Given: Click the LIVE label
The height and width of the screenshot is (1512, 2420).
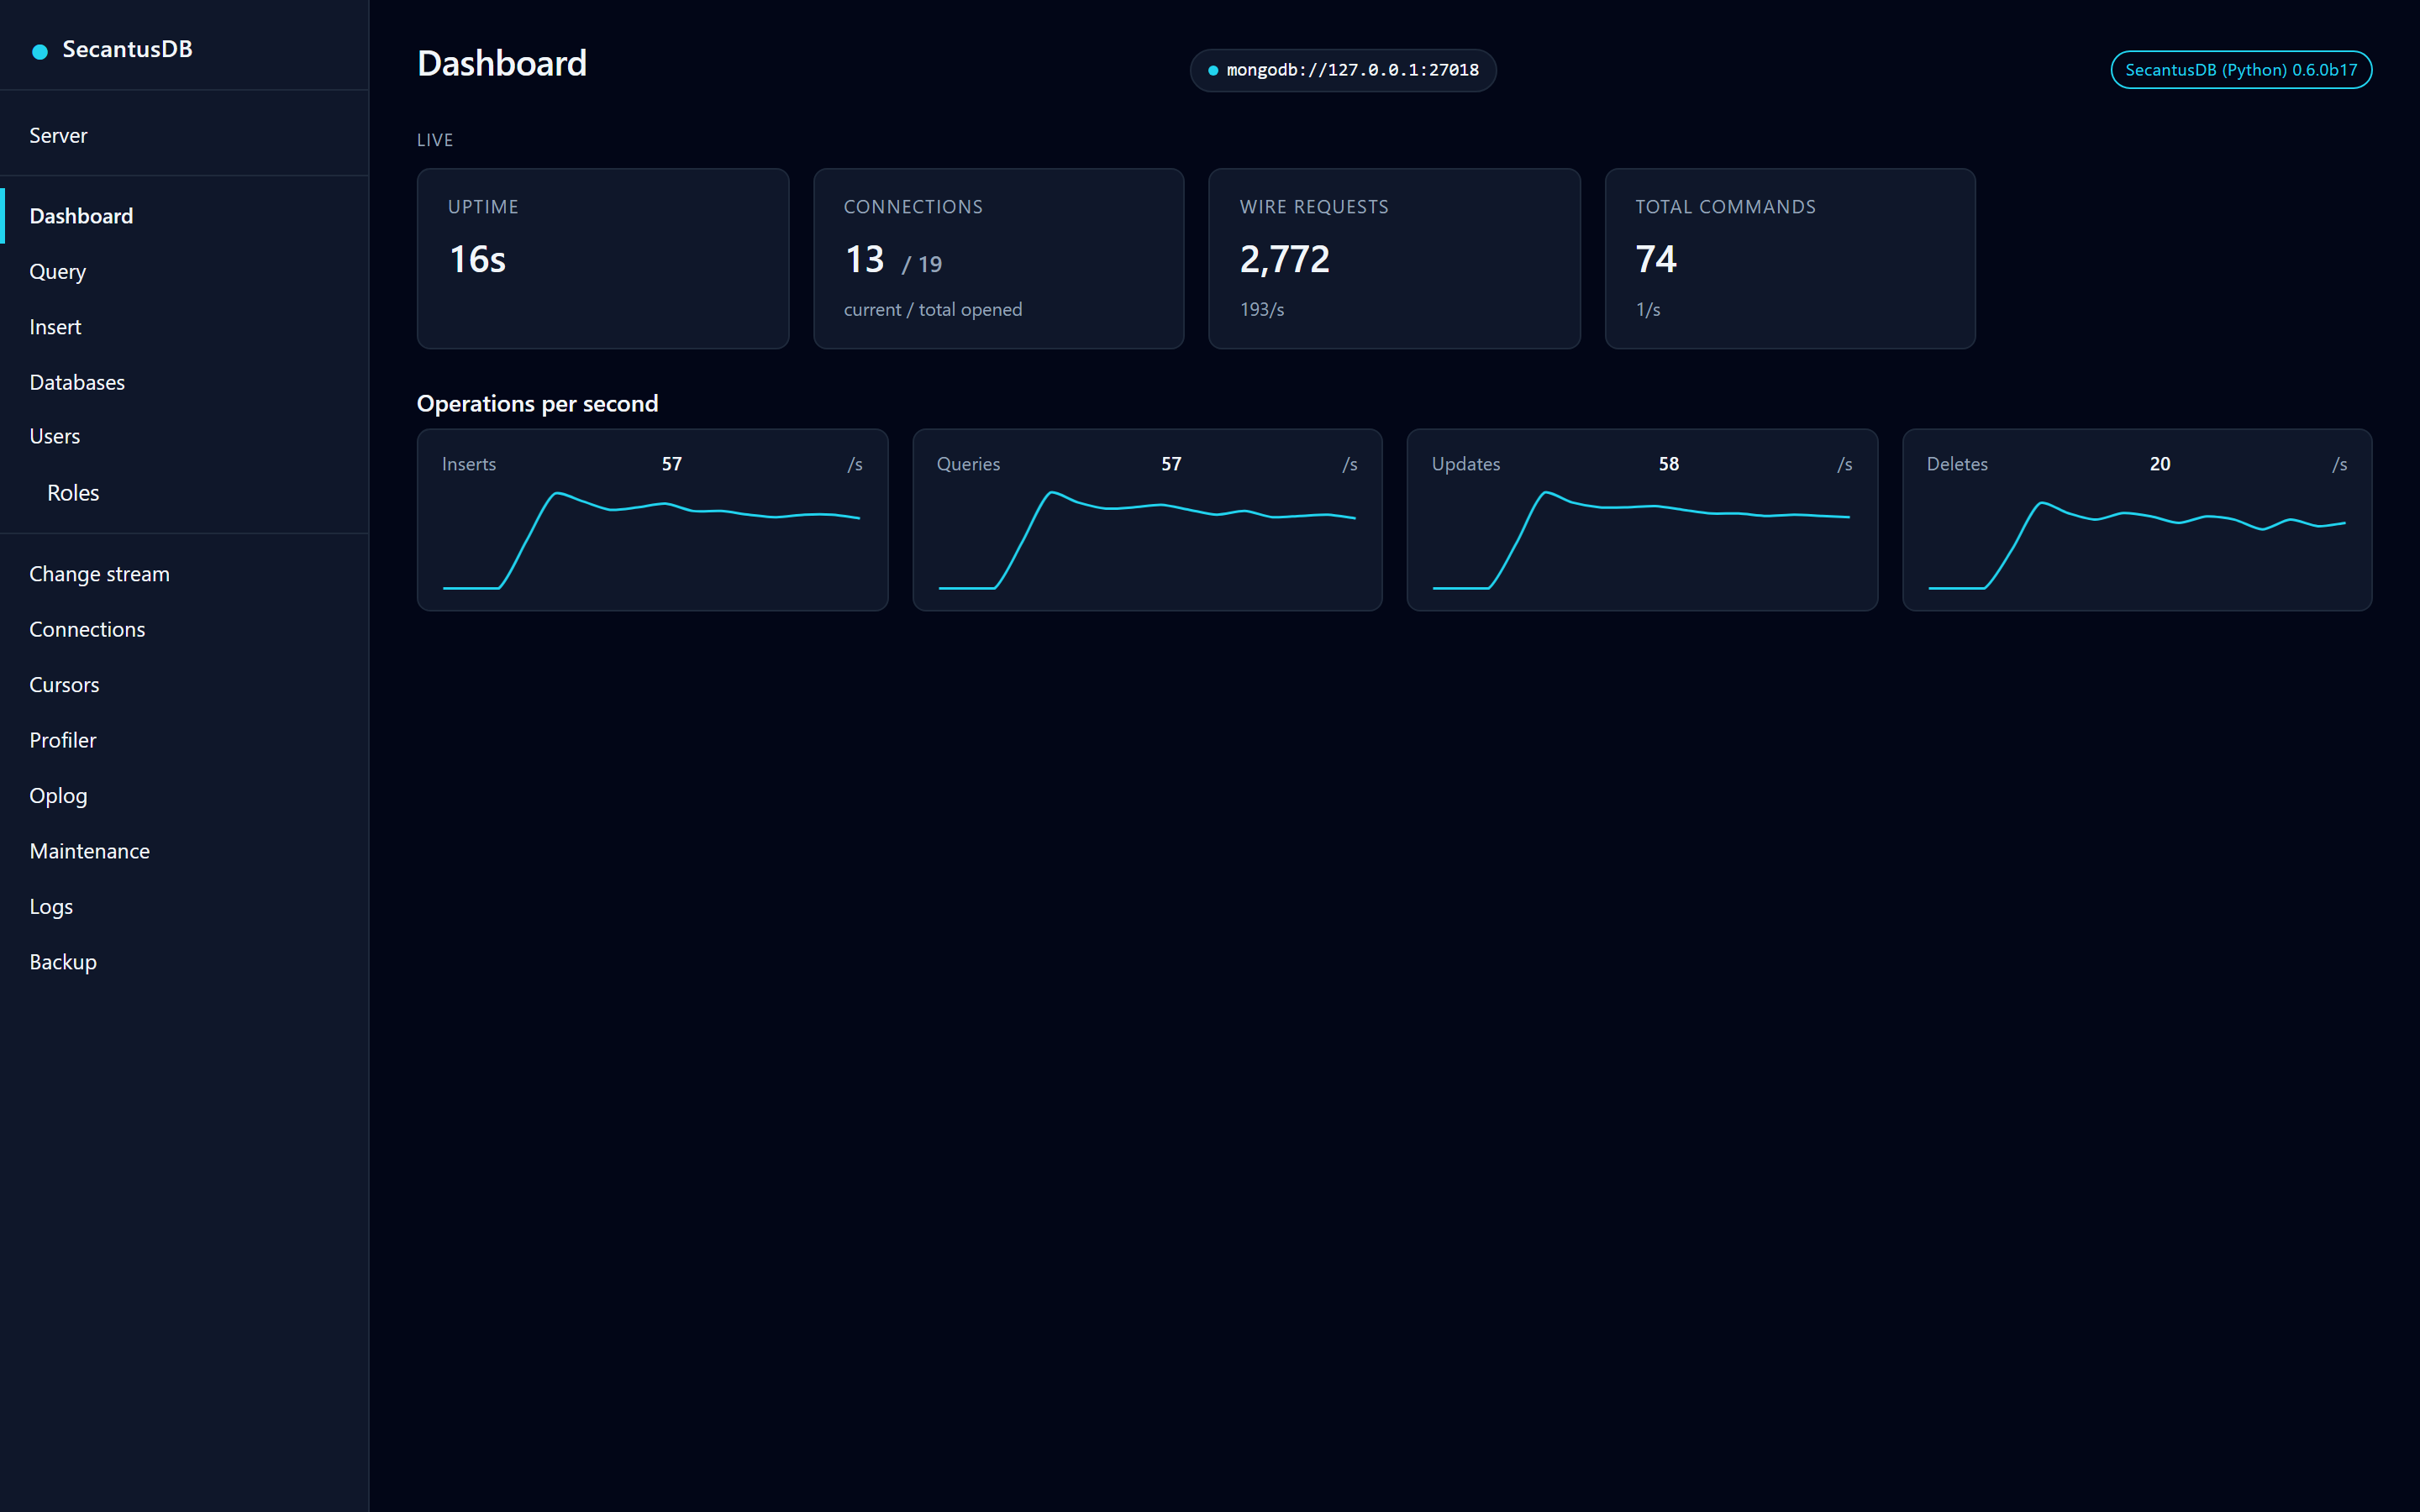Looking at the screenshot, I should pos(435,140).
